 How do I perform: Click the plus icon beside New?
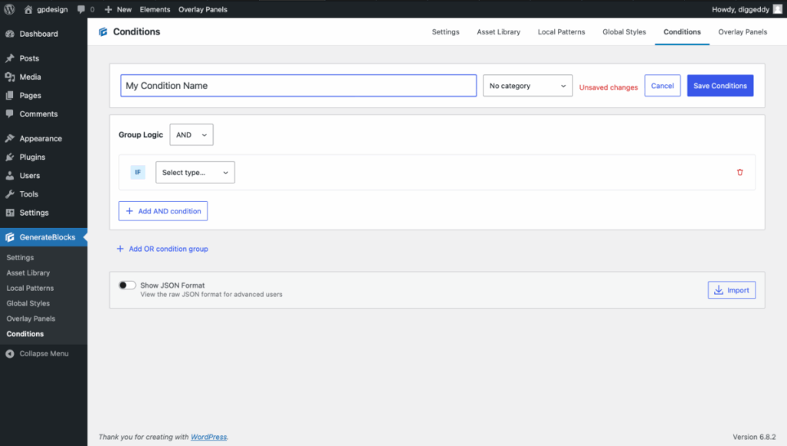pos(108,9)
